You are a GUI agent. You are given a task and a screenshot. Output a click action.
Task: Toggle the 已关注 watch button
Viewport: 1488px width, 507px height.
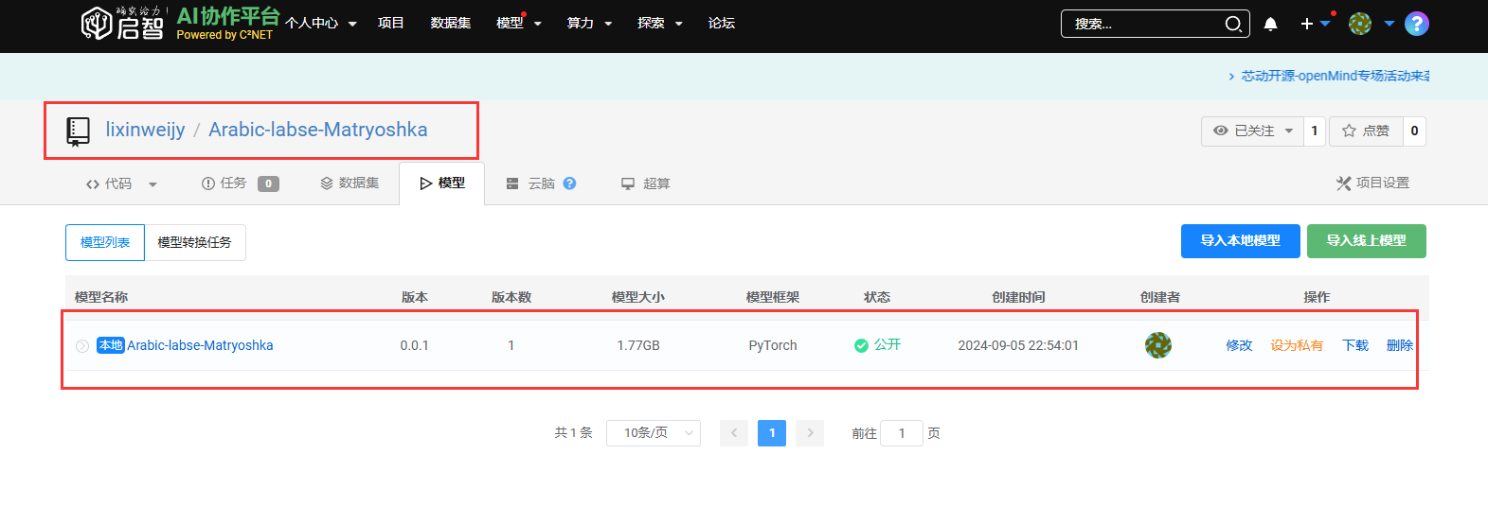1252,131
